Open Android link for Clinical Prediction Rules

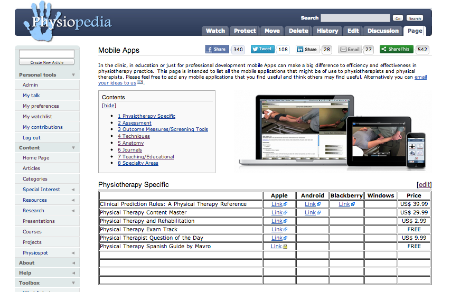tap(312, 204)
